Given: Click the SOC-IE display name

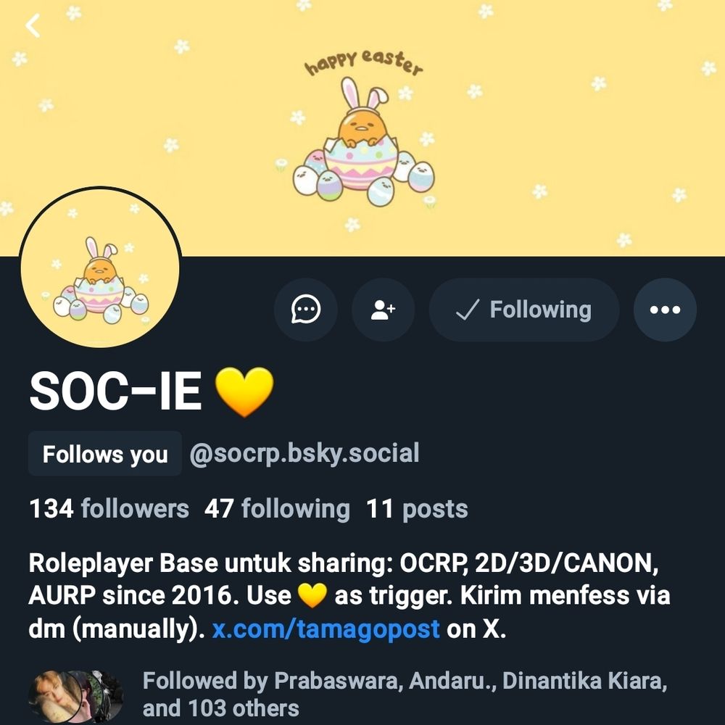Looking at the screenshot, I should pos(115,391).
